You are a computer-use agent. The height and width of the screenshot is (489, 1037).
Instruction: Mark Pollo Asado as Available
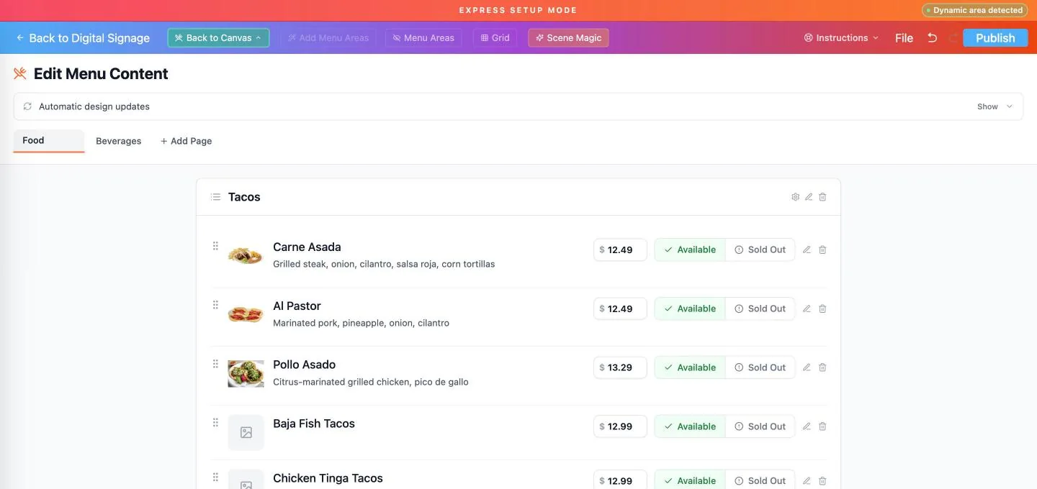[x=690, y=367]
